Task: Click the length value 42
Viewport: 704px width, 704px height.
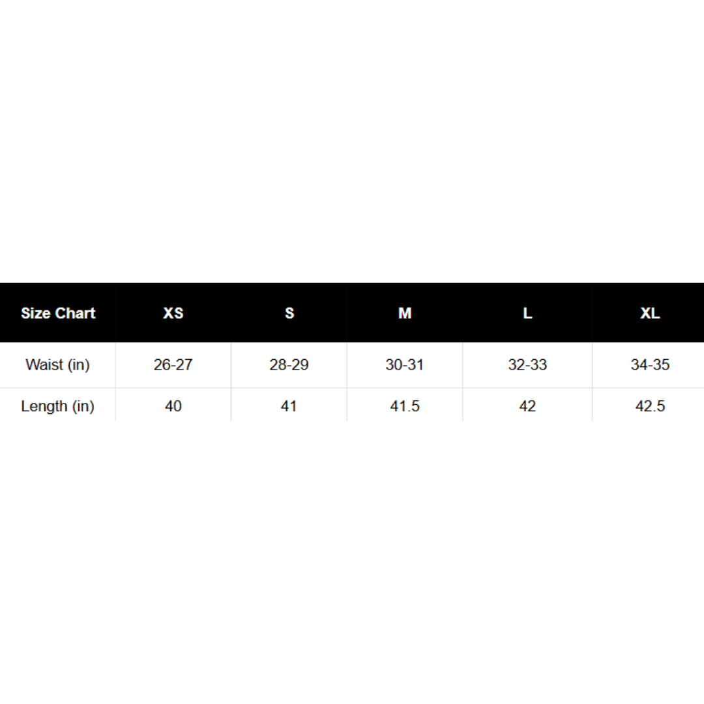Action: (527, 406)
